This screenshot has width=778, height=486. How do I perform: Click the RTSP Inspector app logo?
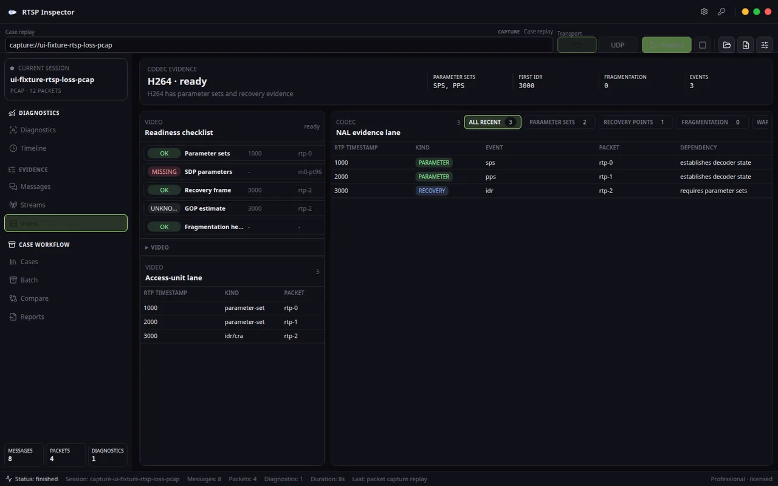click(x=12, y=12)
